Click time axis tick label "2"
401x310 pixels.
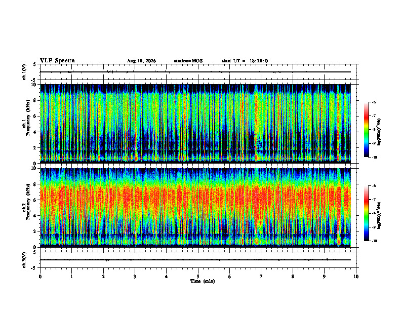103,277
